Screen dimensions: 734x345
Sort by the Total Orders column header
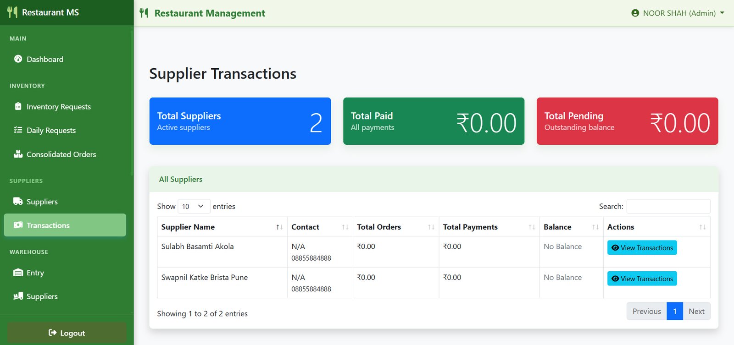click(396, 227)
